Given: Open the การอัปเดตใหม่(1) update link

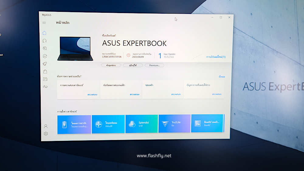Looking at the screenshot, I should point(216,57).
